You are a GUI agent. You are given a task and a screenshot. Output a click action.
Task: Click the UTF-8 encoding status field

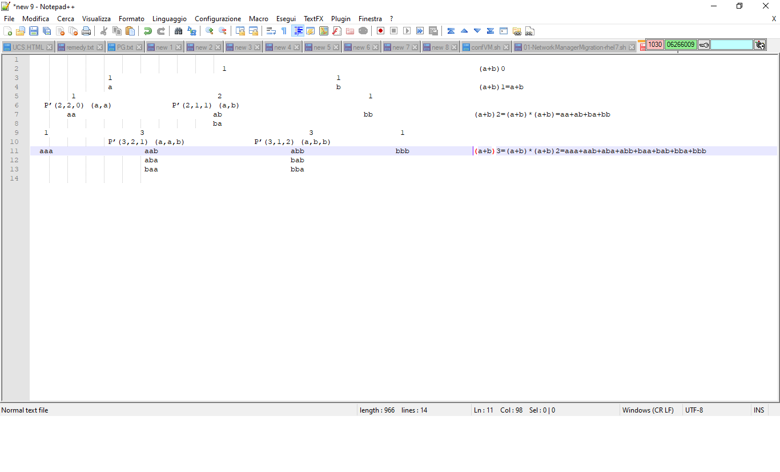(x=694, y=410)
